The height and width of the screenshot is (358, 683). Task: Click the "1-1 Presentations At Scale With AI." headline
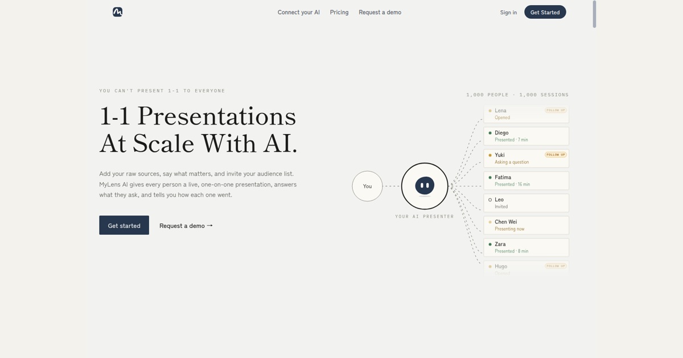[198, 130]
